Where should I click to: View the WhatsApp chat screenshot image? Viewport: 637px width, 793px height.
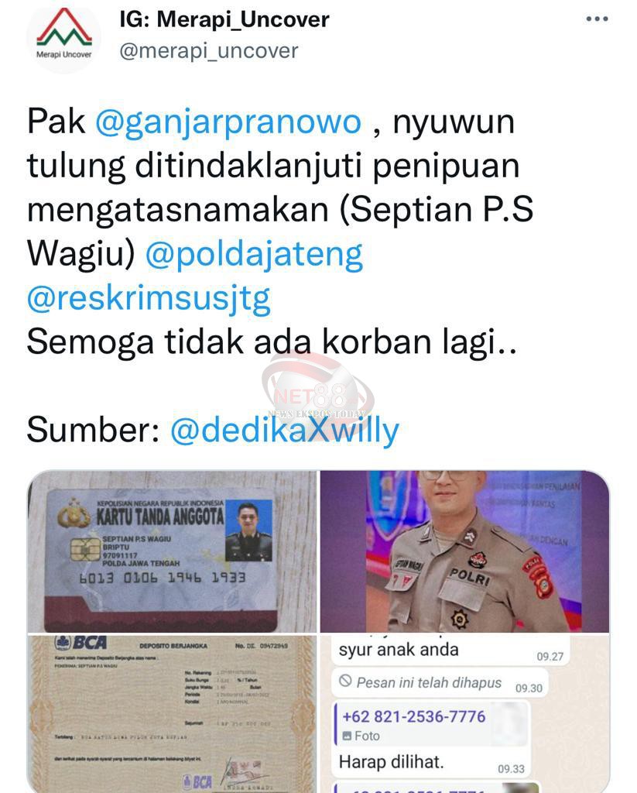coord(464,714)
